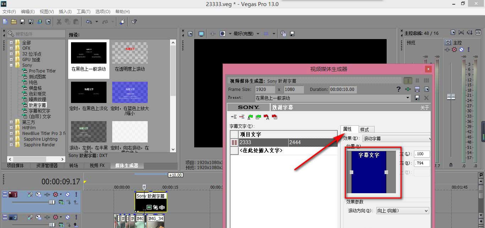
Task: Switch to the 样式 tab
Action: 366,130
